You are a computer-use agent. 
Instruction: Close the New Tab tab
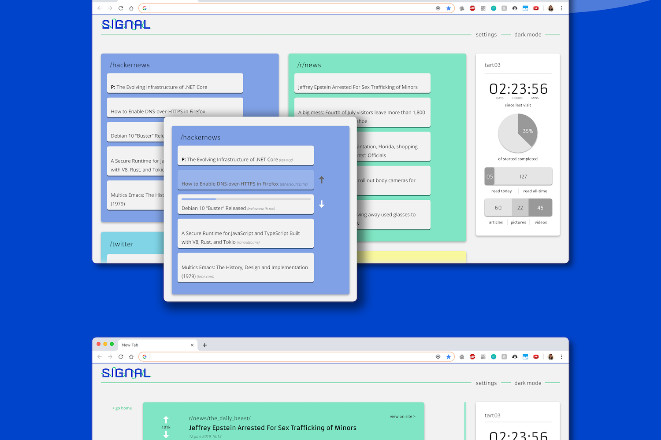pos(192,345)
